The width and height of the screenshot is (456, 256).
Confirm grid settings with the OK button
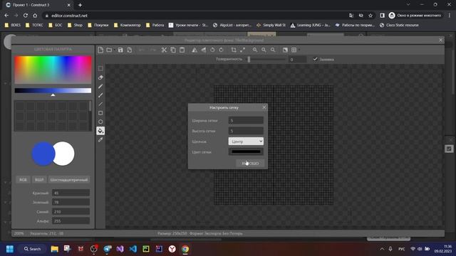250,164
